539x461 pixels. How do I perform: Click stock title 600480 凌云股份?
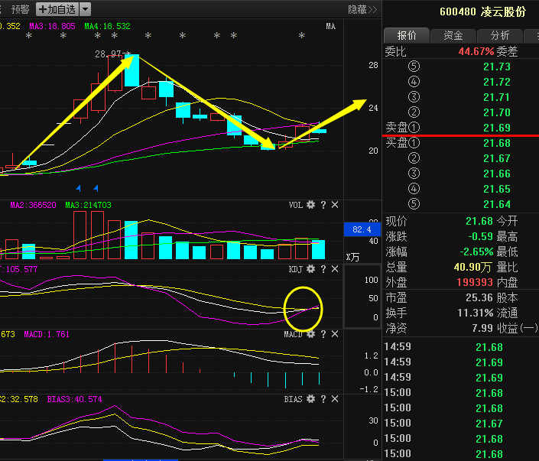(482, 11)
